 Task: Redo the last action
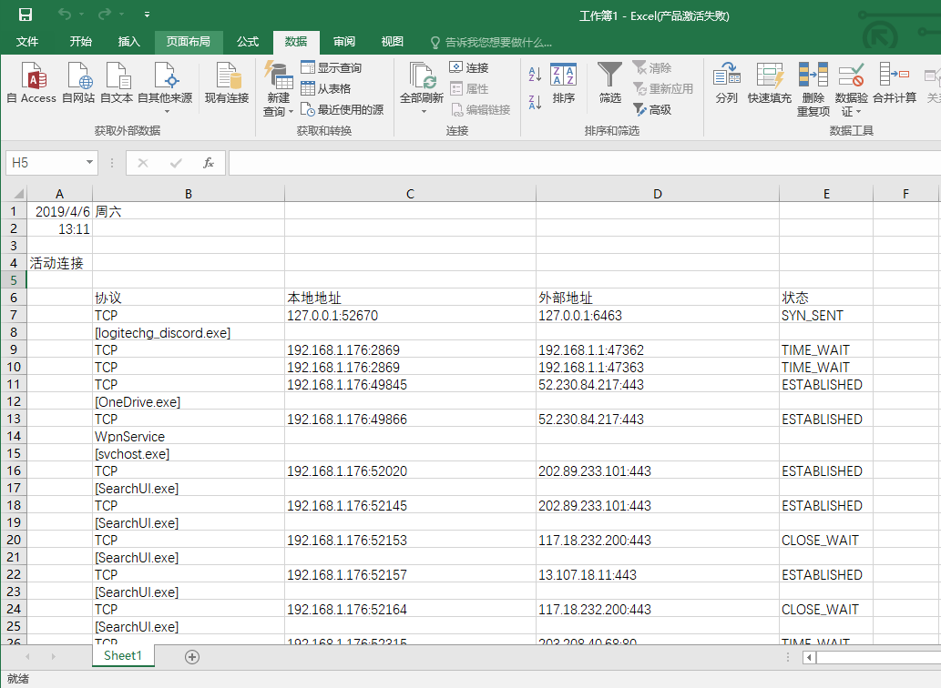click(x=105, y=15)
